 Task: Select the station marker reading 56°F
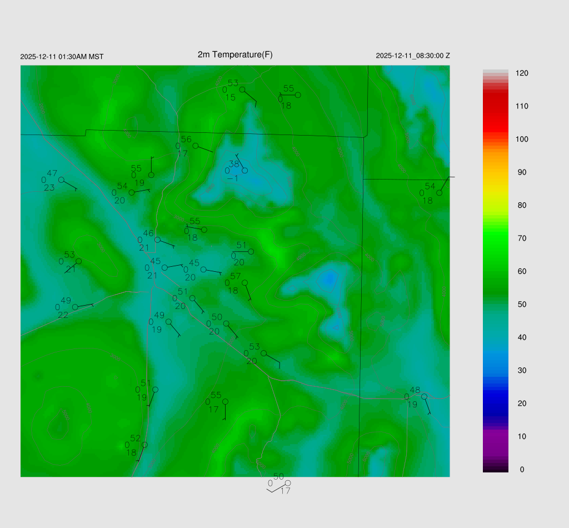195,146
